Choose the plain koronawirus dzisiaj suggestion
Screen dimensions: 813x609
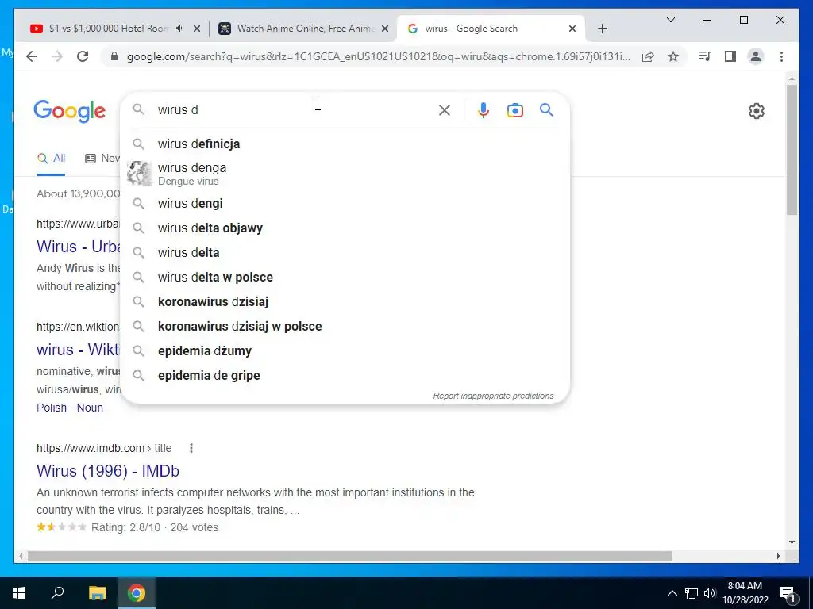pyautogui.click(x=345, y=301)
